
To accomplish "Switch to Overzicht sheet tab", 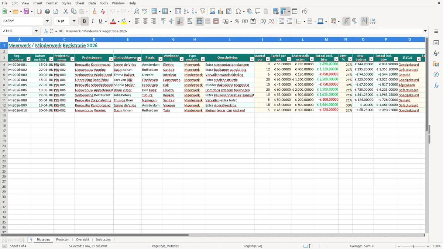I will [x=83, y=239].
